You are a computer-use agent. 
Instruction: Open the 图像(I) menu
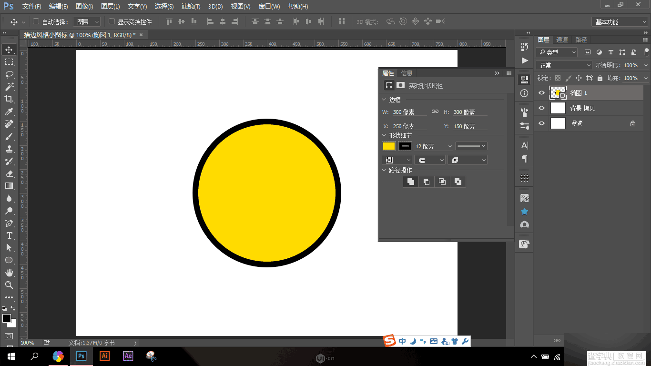[x=84, y=7]
